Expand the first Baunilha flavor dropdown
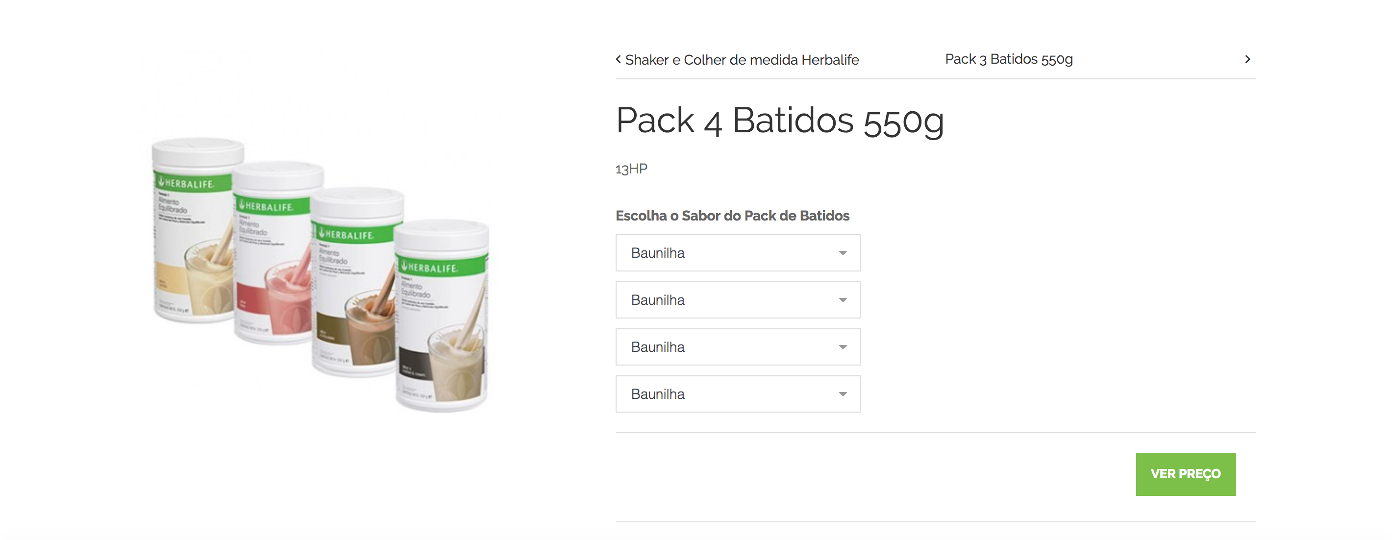This screenshot has width=1392, height=540. click(x=738, y=253)
